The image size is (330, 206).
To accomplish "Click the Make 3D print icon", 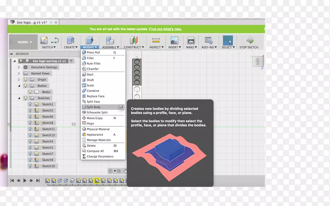I will click(x=191, y=40).
